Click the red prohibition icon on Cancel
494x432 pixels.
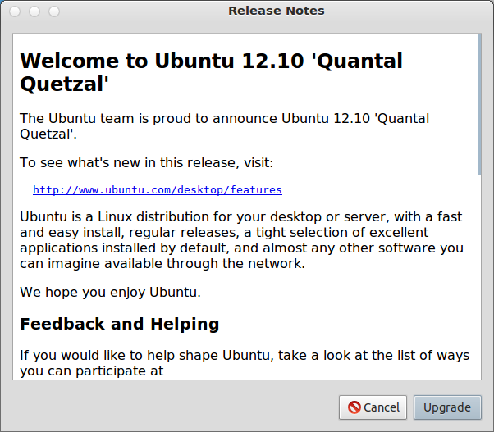(354, 407)
